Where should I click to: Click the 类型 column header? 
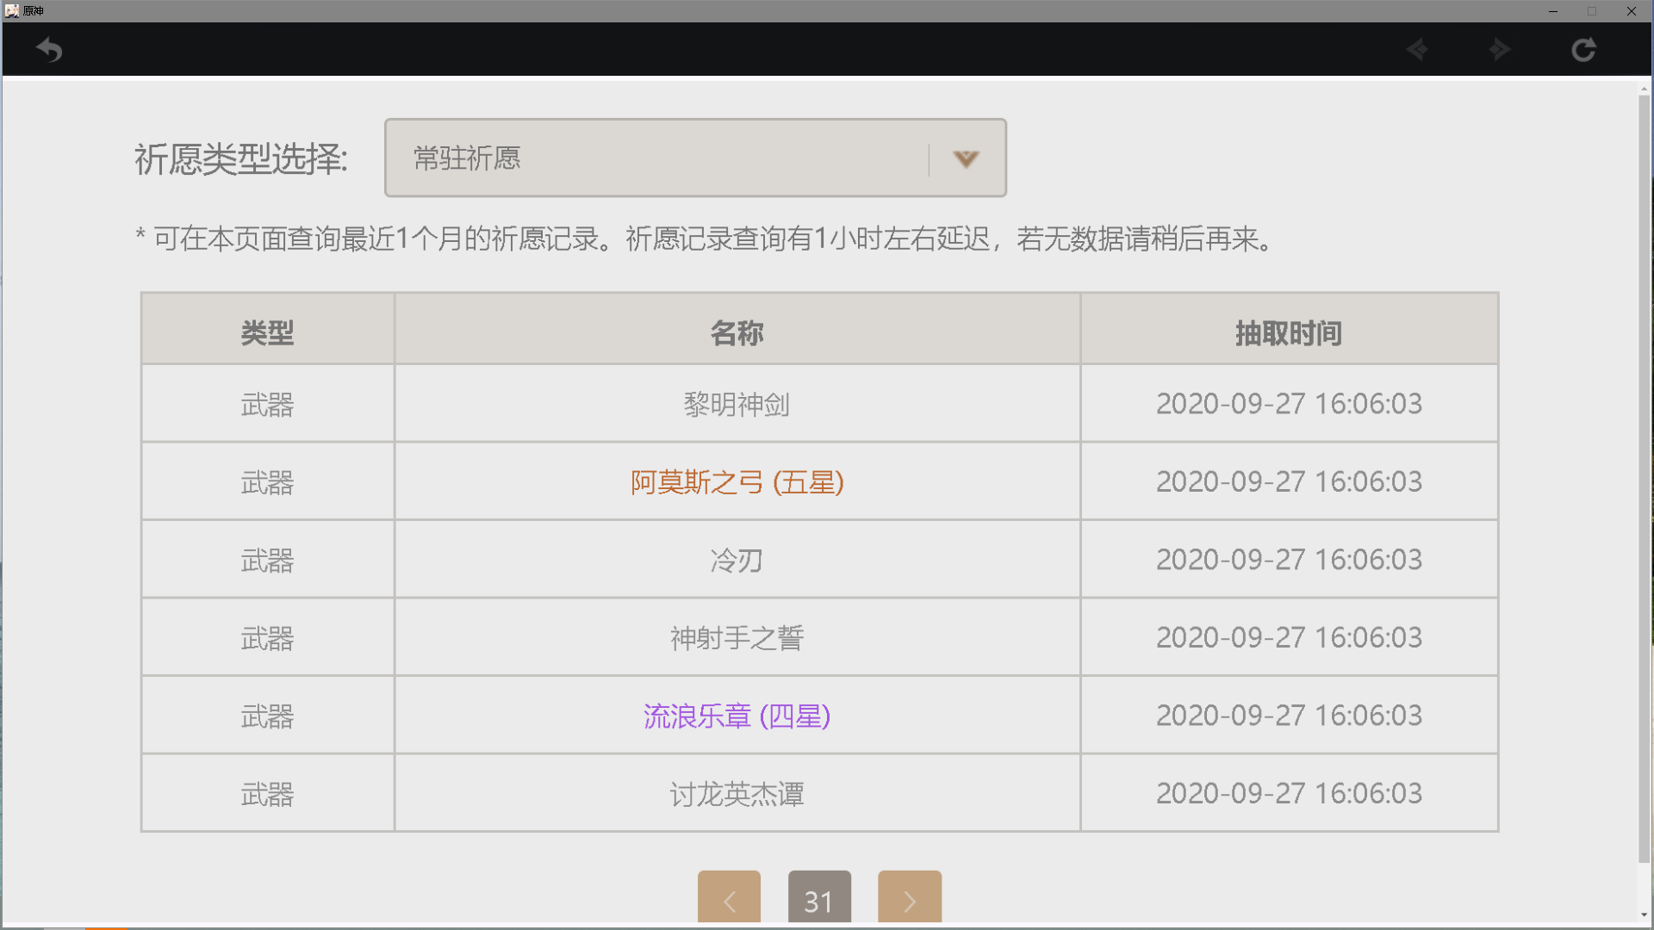(x=267, y=332)
